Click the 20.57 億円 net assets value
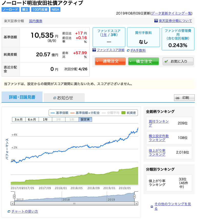The height and width of the screenshot is (219, 197). click(47, 55)
